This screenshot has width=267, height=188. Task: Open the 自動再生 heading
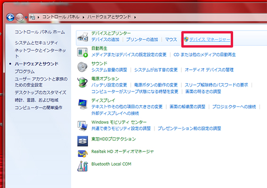[x=99, y=49]
